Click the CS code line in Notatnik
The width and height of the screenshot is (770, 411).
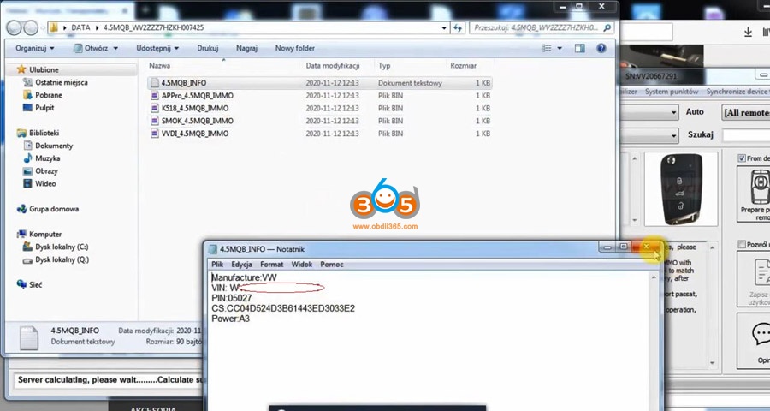pos(283,308)
